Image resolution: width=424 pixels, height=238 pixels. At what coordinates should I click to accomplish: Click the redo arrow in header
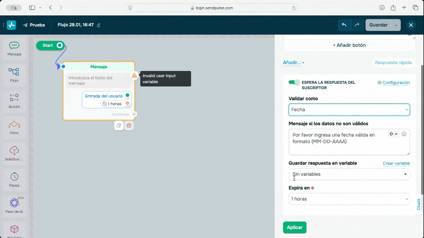tap(357, 25)
